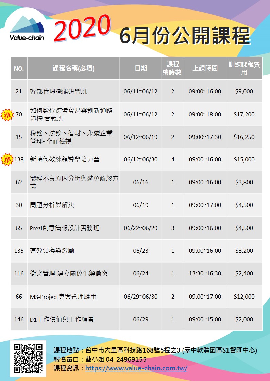
Task: Click the class time 09:00~15:00
Action: coord(205,319)
